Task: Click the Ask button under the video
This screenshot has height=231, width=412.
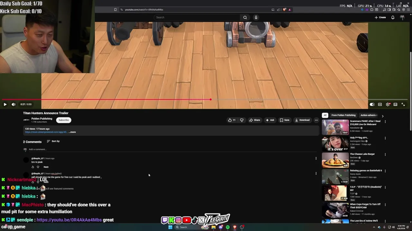Action: click(270, 120)
